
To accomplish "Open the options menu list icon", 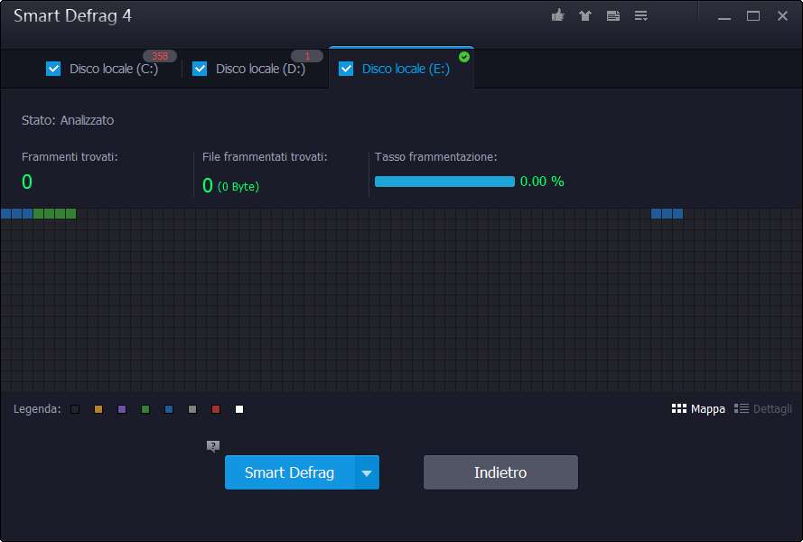I will coord(640,15).
